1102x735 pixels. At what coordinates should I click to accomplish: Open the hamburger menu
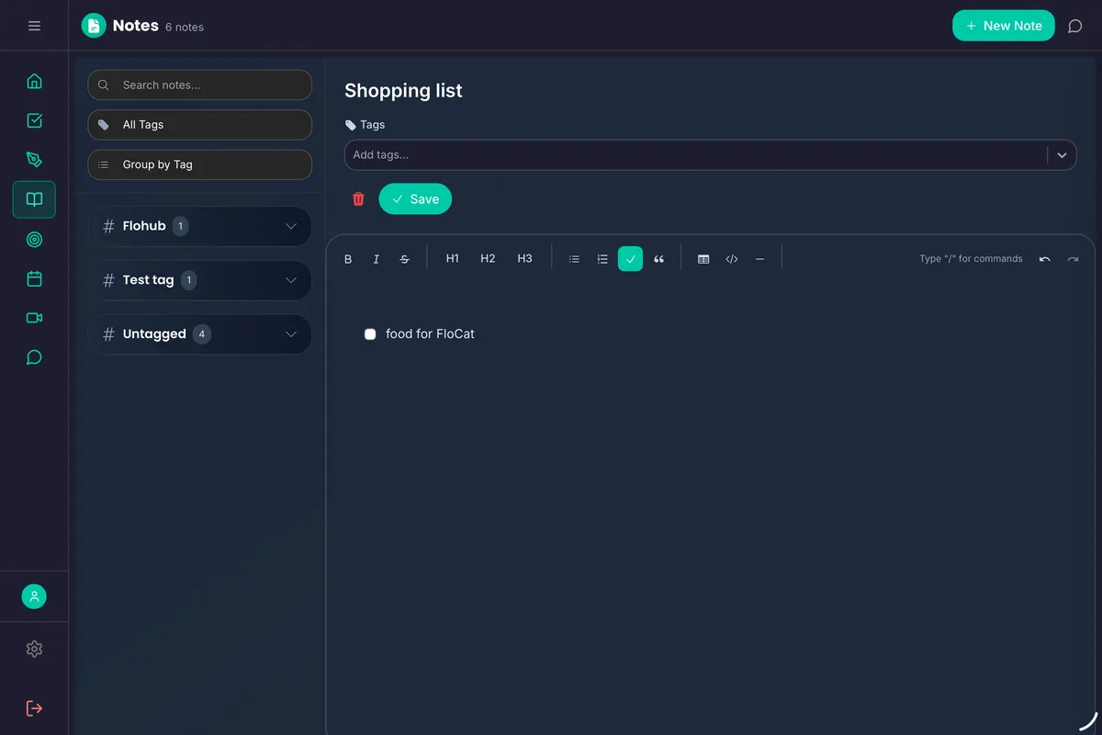34,26
